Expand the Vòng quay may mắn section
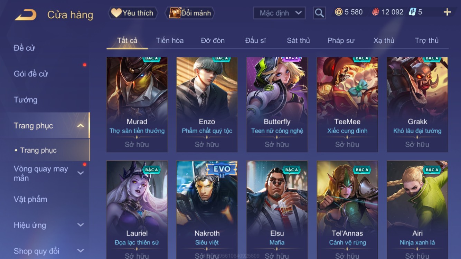This screenshot has height=259, width=461. click(81, 173)
